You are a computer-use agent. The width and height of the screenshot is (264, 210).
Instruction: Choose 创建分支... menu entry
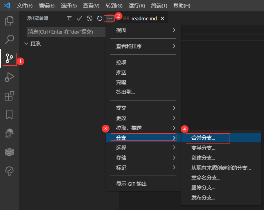[203, 158]
